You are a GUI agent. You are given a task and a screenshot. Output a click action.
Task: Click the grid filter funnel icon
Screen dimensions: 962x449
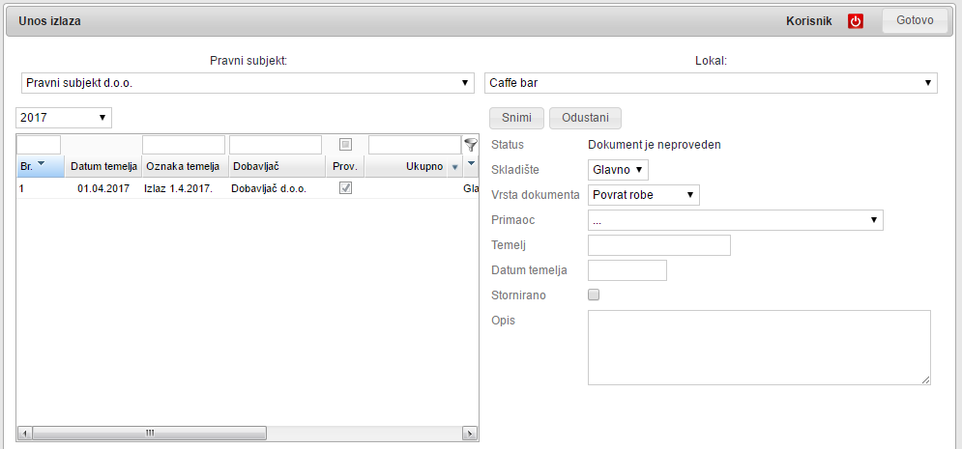(471, 145)
